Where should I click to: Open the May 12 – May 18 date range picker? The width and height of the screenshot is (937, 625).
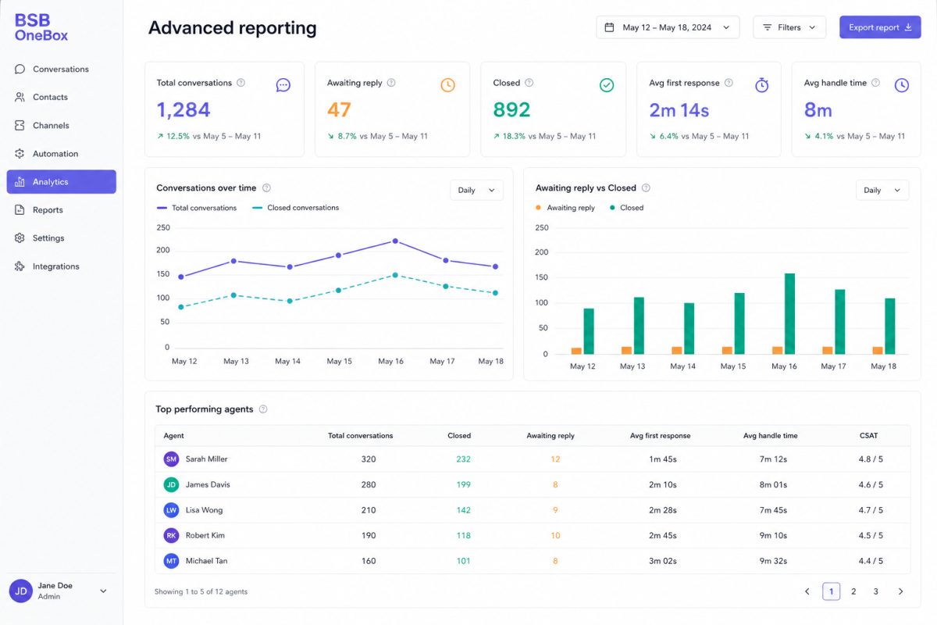click(x=668, y=27)
